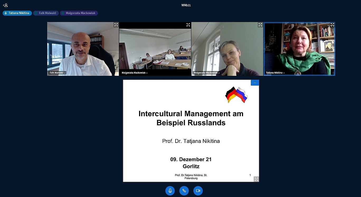This screenshot has width=361, height=197.
Task: Expand Falk Maiwald's video to fullscreen
Action: tap(116, 25)
